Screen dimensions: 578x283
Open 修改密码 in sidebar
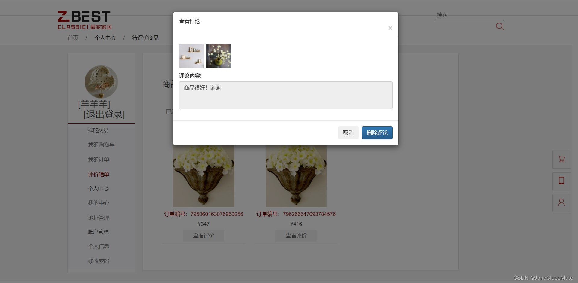[98, 261]
